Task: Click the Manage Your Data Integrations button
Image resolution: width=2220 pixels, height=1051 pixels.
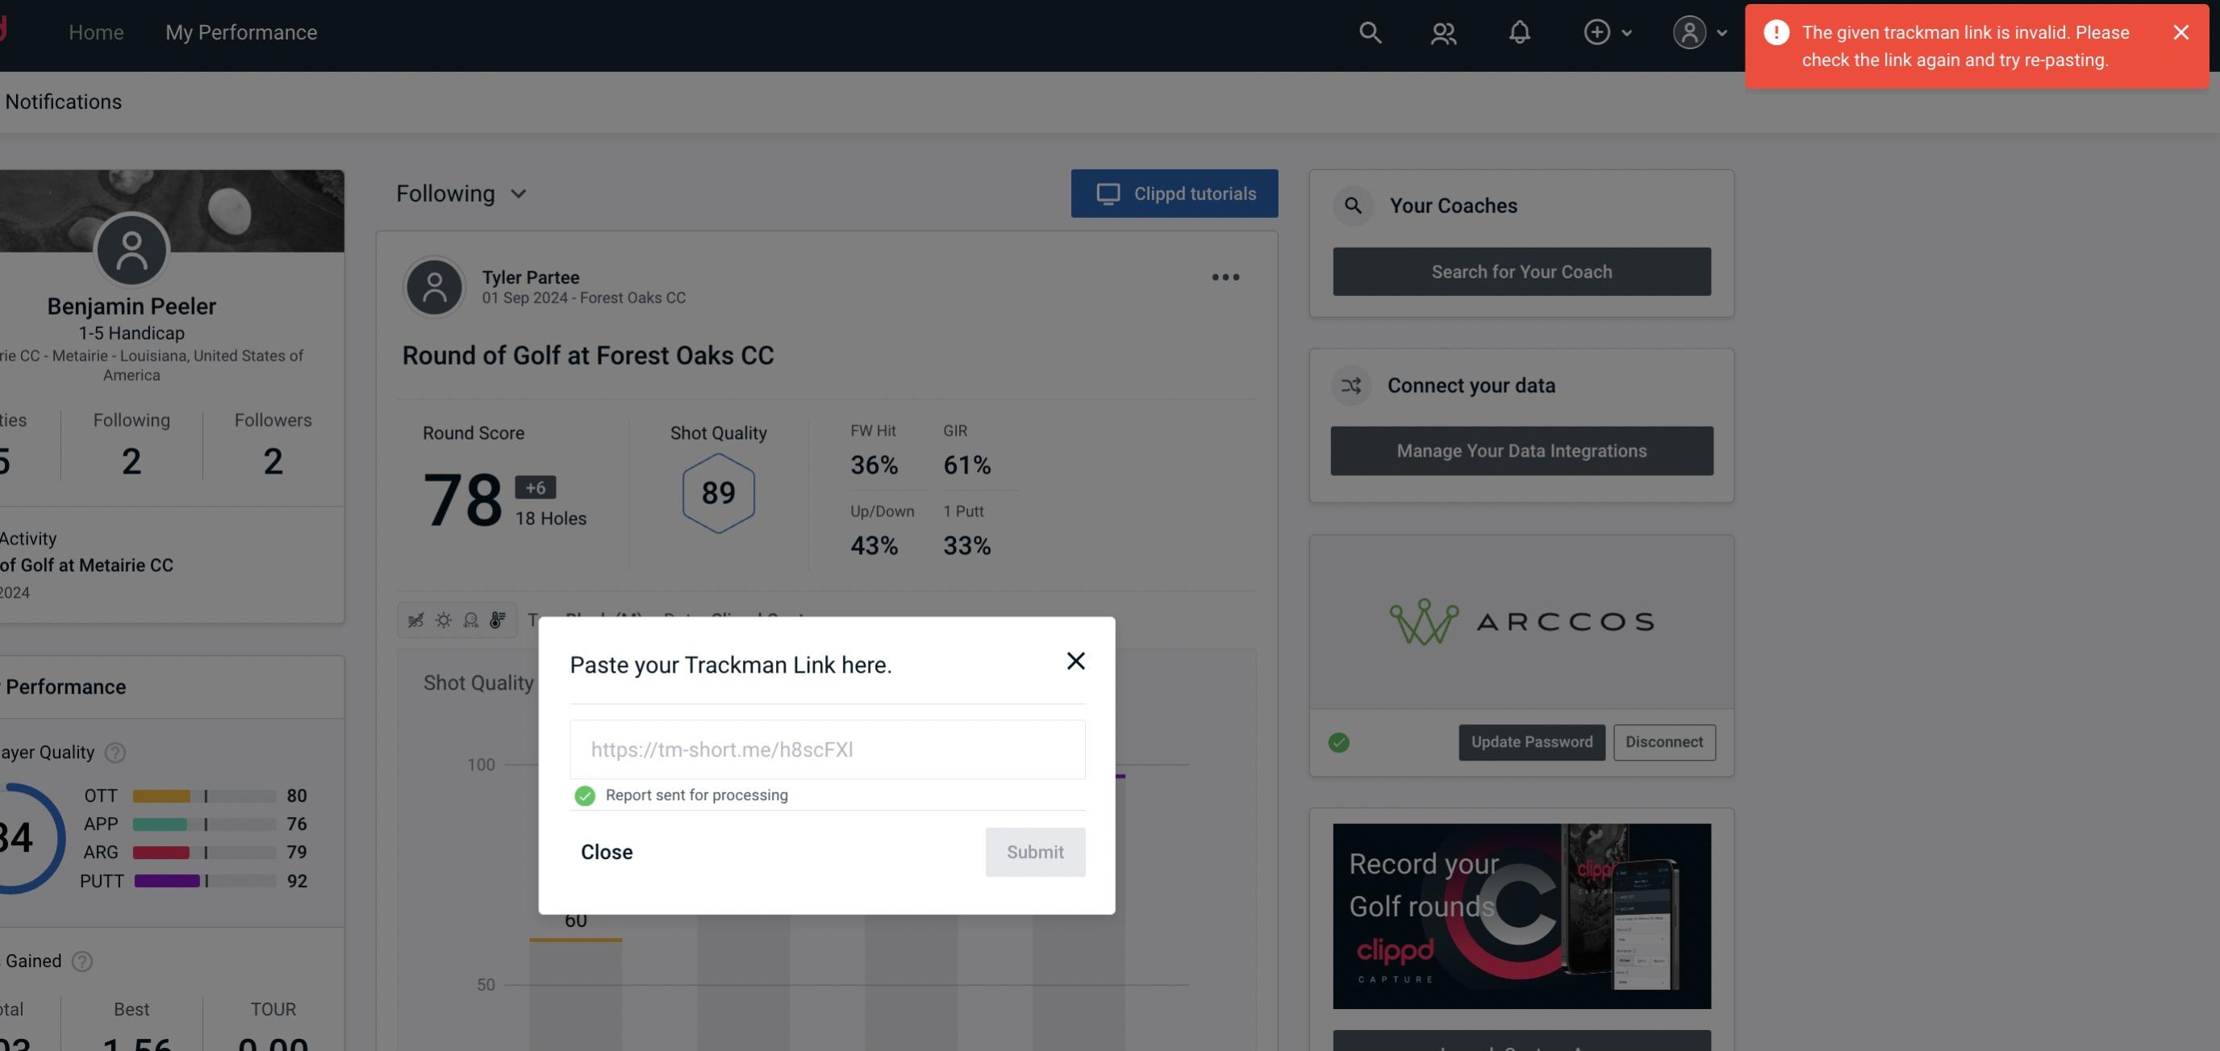Action: tap(1522, 450)
